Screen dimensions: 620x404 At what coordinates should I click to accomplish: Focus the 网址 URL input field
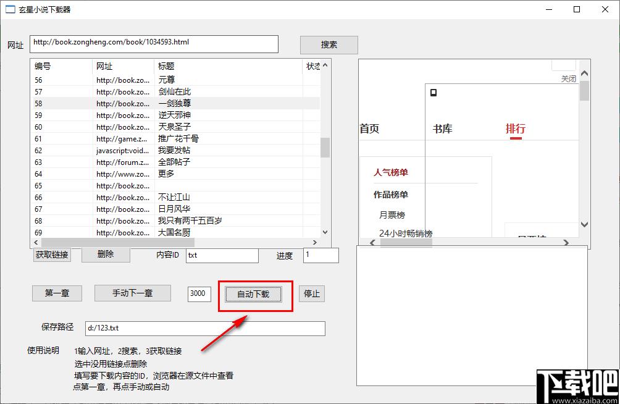click(x=154, y=44)
